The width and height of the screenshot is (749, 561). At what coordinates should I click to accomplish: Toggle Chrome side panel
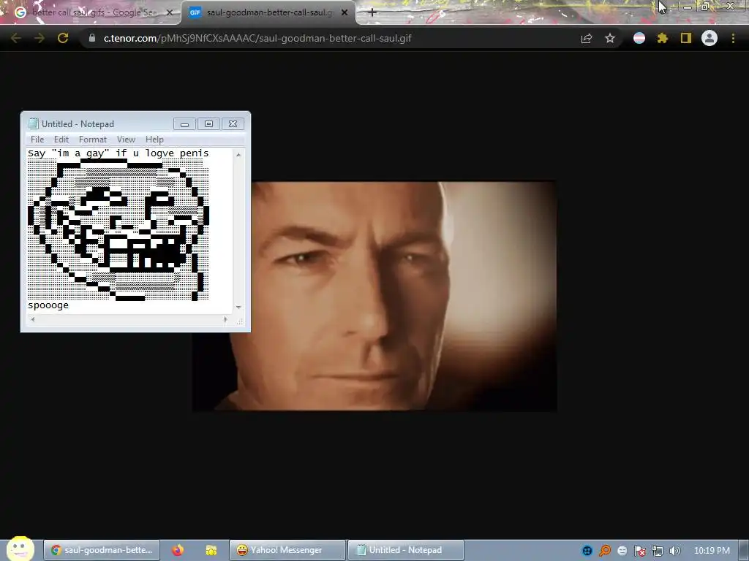(x=686, y=38)
